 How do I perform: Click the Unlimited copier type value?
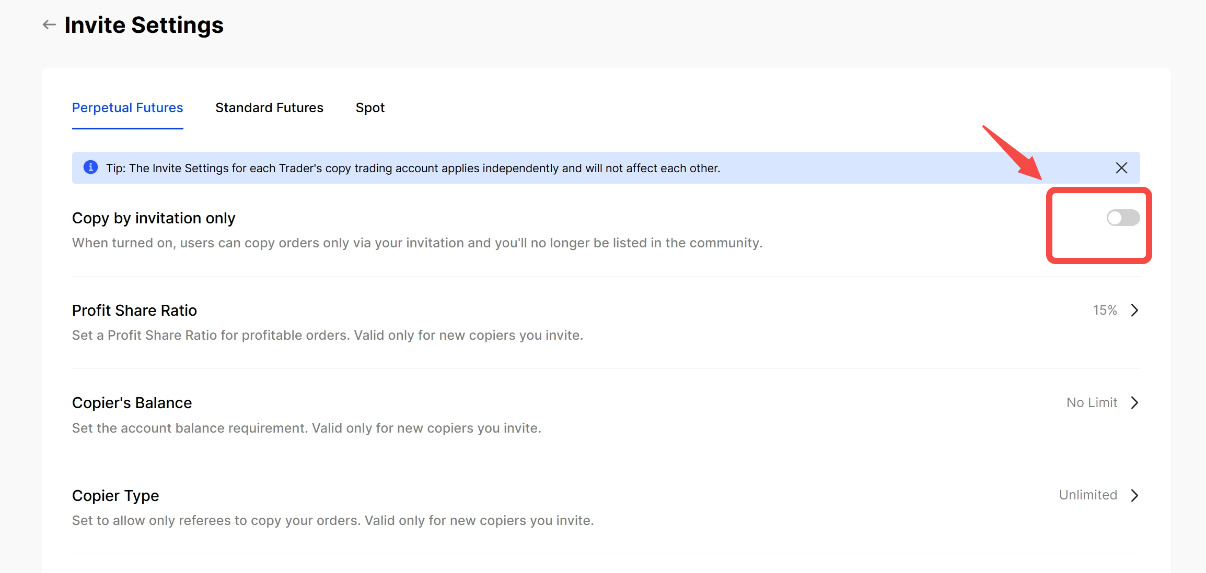(x=1088, y=495)
